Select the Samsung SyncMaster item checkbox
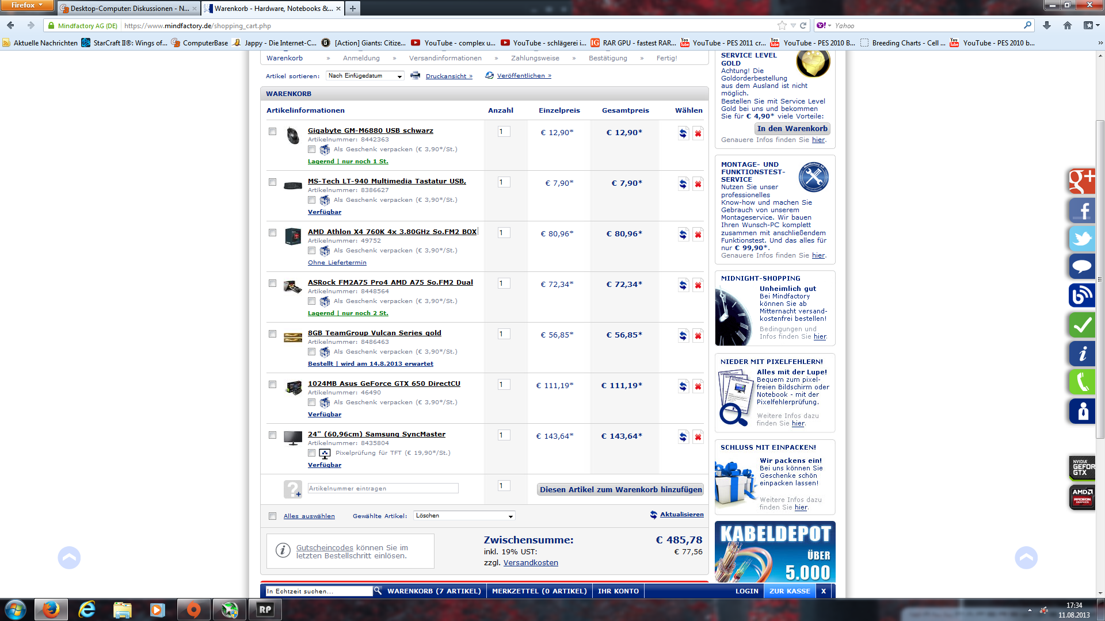The image size is (1105, 621). pos(273,435)
